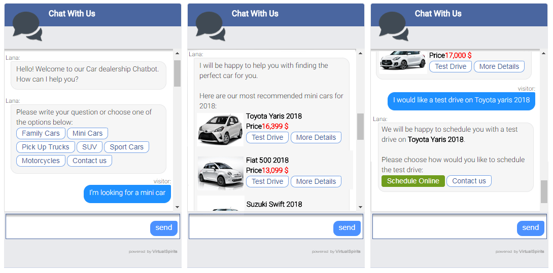
Task: Open More Details for Fiat 500 2018
Action: point(316,181)
